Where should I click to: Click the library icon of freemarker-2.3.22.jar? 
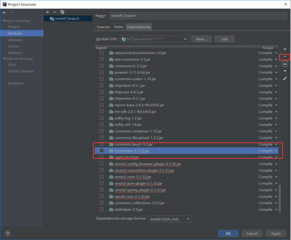coord(111,151)
